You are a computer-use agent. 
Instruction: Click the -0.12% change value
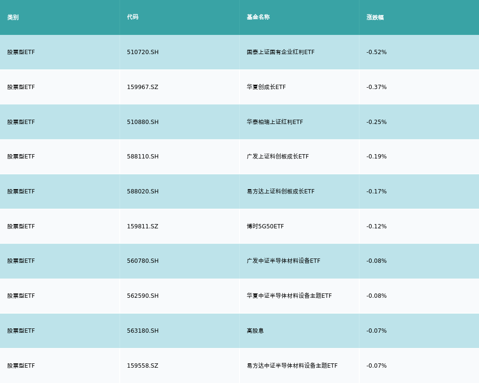click(x=376, y=226)
